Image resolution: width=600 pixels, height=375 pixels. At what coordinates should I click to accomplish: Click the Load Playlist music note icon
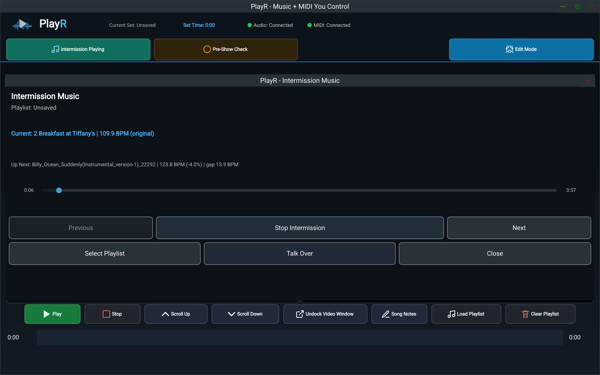pyautogui.click(x=451, y=314)
